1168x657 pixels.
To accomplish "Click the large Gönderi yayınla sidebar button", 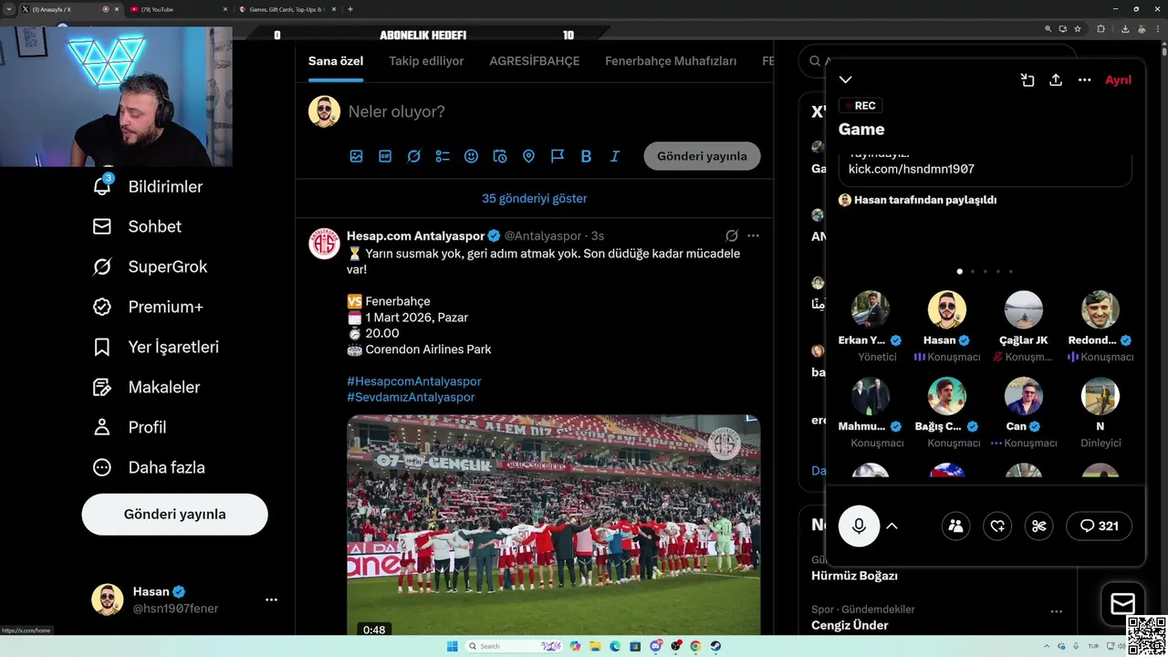I will [174, 514].
